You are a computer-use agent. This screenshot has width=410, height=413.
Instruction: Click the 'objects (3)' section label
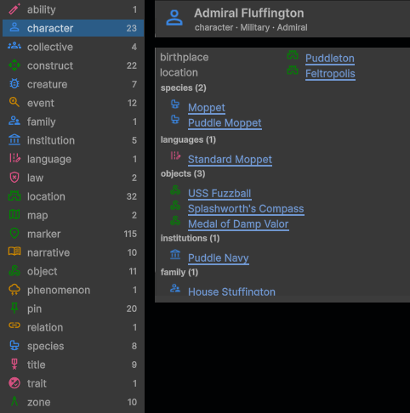pos(183,173)
